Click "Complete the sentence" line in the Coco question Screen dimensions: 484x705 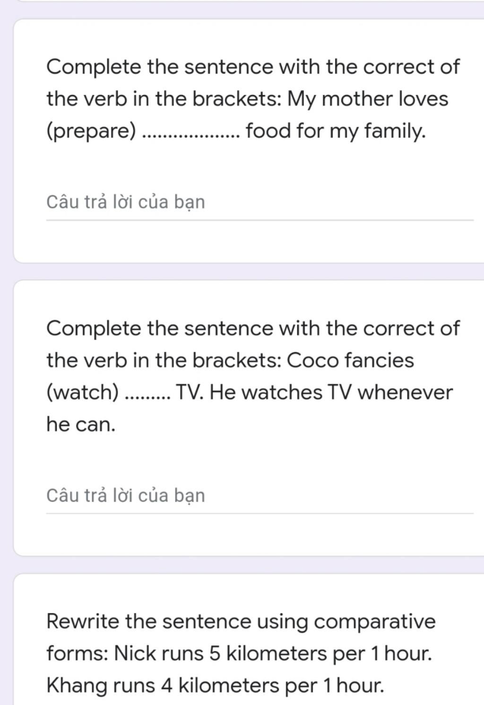point(253,329)
